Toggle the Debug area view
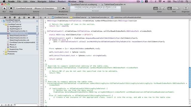 [x=174, y=8]
